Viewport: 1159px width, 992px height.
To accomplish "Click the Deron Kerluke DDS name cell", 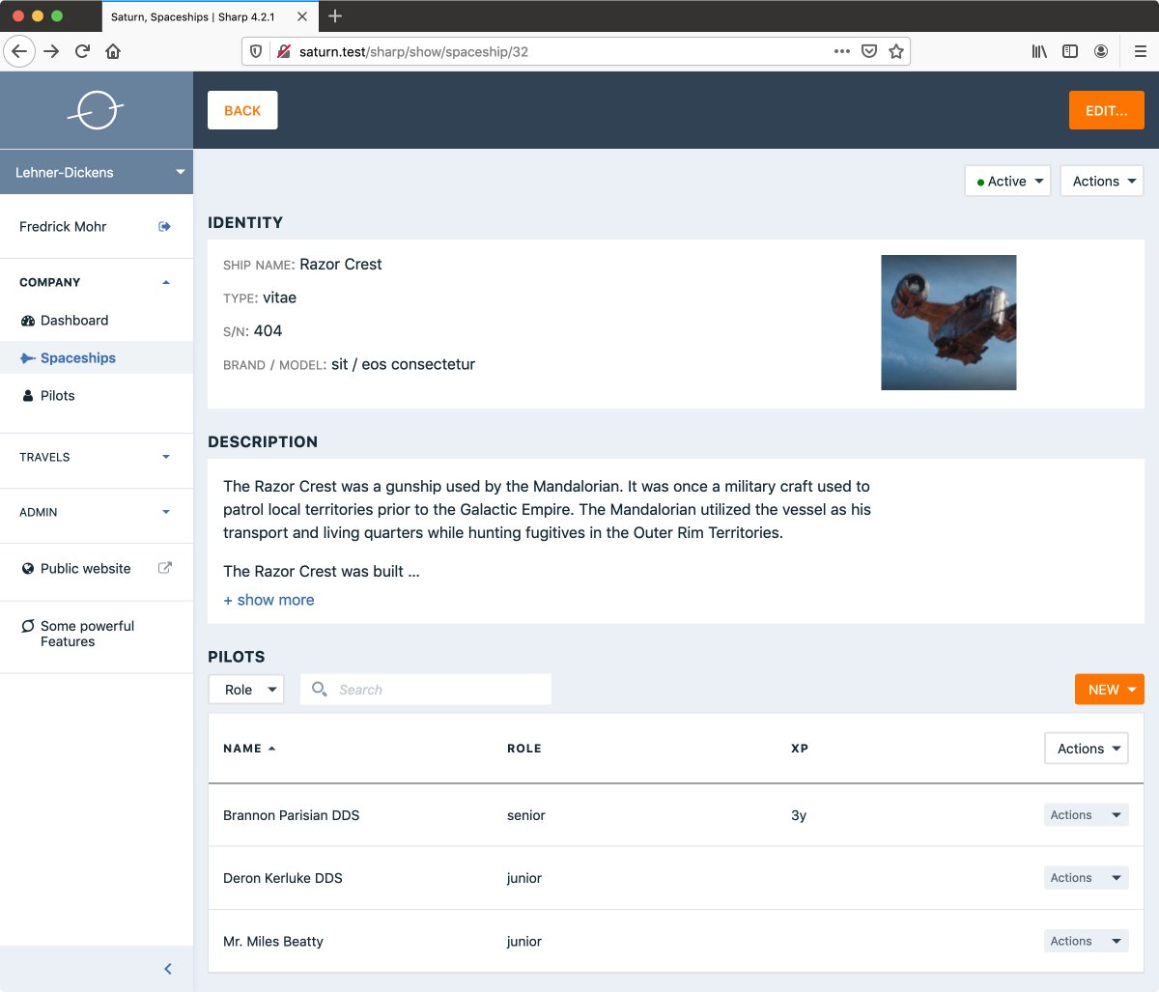I will pyautogui.click(x=283, y=878).
